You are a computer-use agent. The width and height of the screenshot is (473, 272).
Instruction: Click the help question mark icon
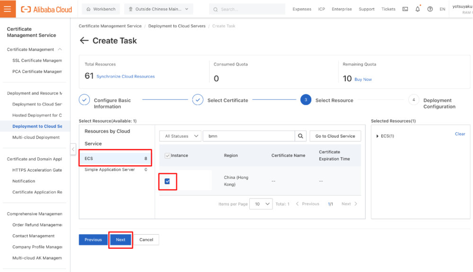coord(430,9)
